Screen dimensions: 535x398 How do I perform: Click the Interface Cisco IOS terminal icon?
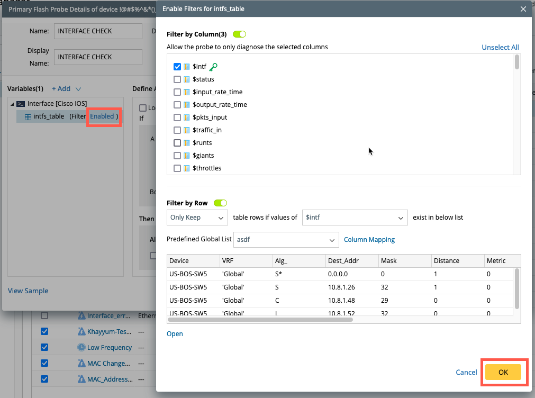(20, 104)
